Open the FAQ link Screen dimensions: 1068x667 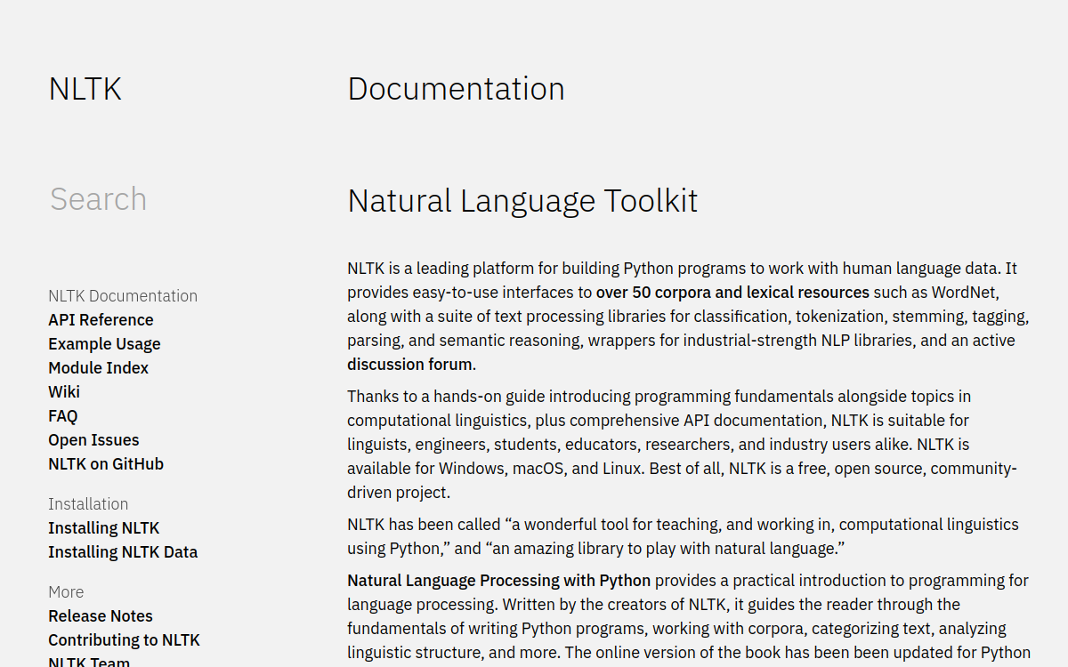[62, 416]
